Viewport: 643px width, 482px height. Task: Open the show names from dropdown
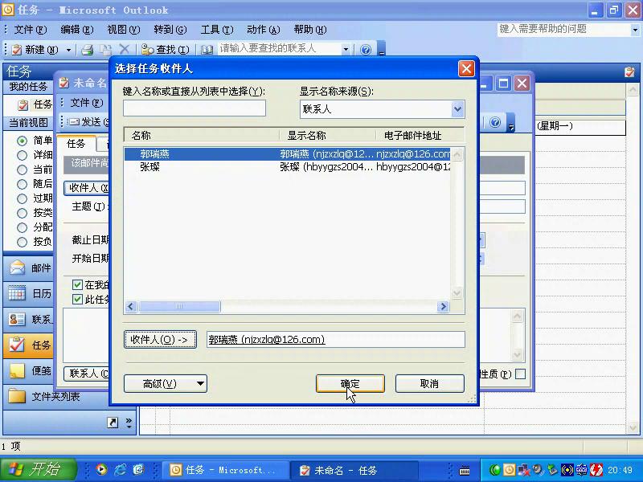point(457,109)
